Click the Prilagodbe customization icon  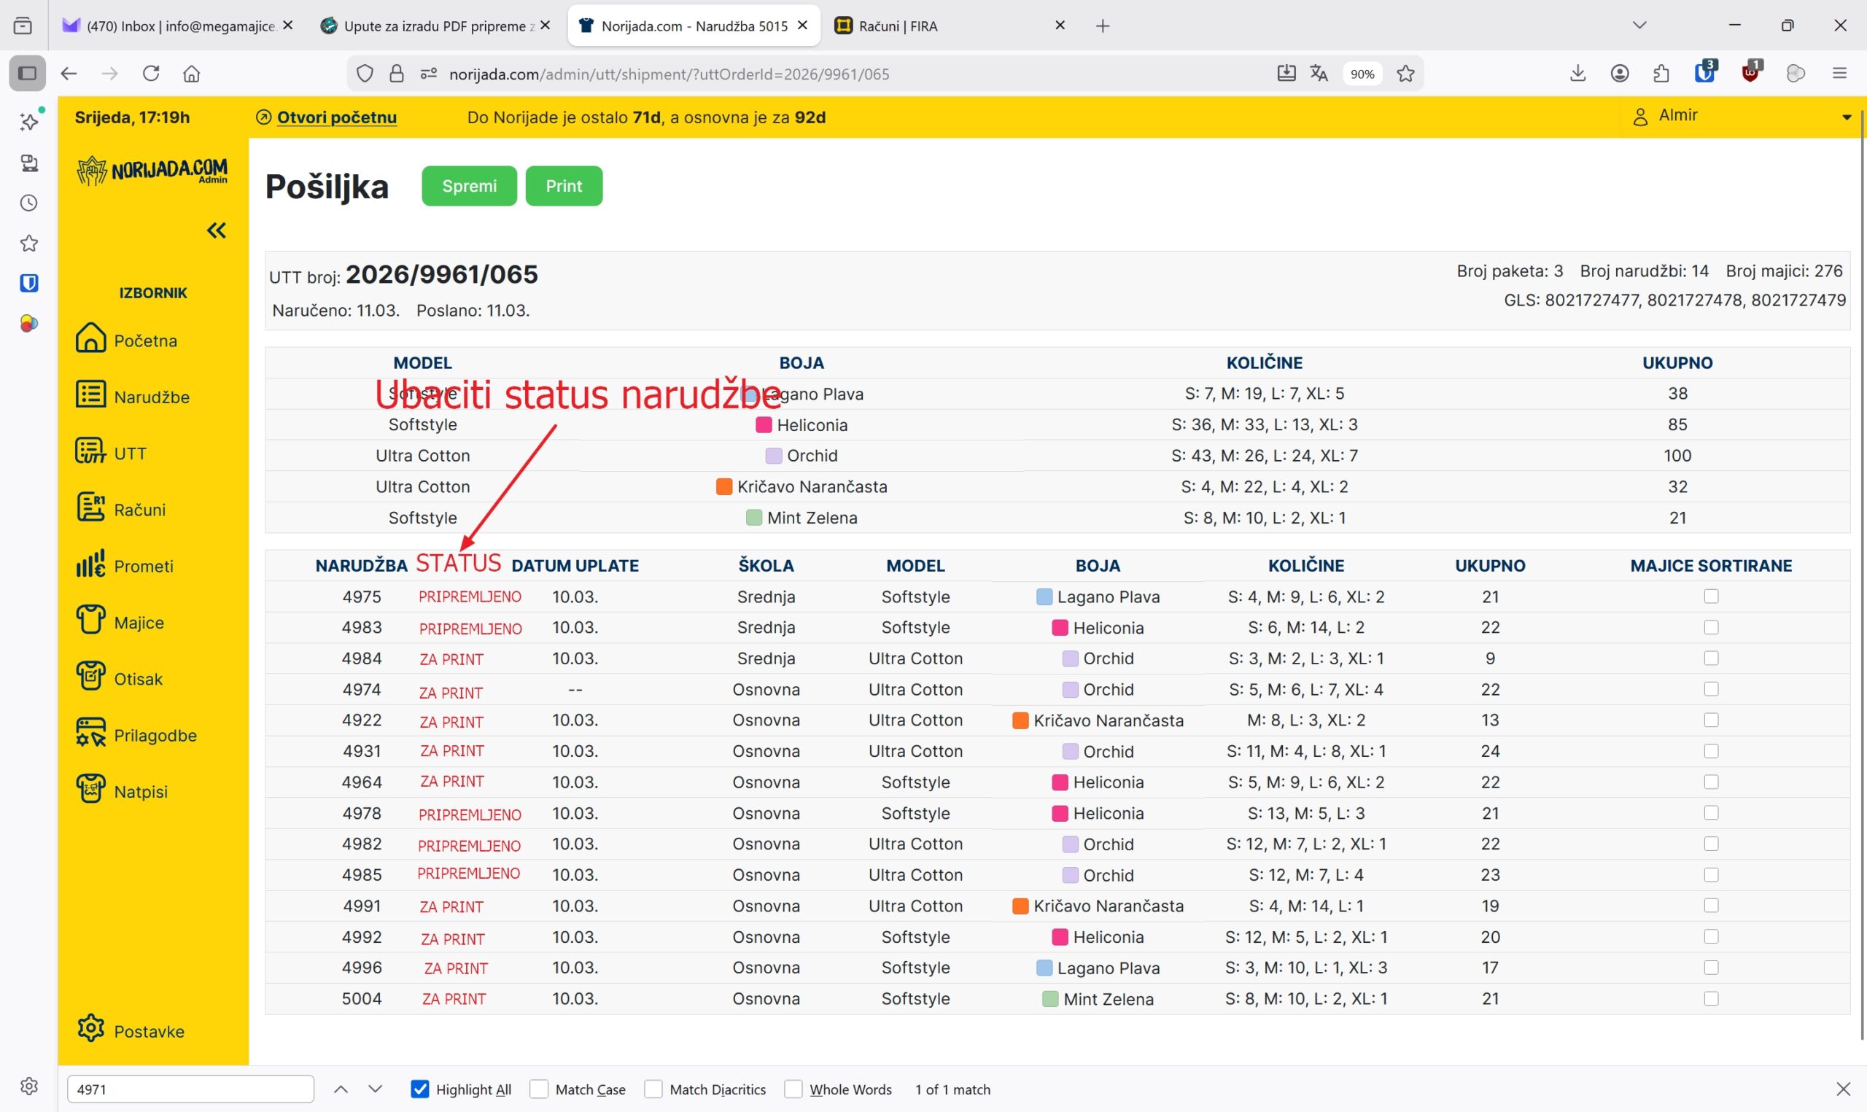(90, 734)
